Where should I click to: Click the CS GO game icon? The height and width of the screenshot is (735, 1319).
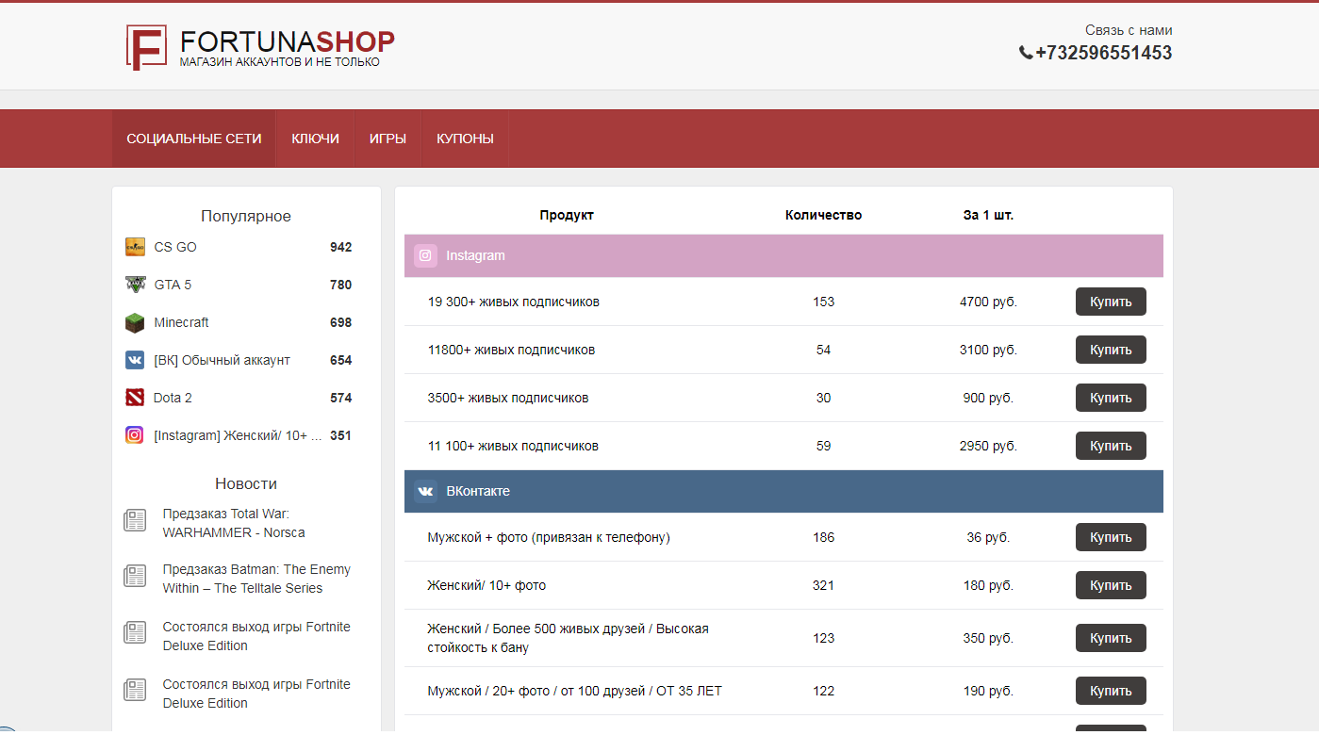tap(135, 247)
